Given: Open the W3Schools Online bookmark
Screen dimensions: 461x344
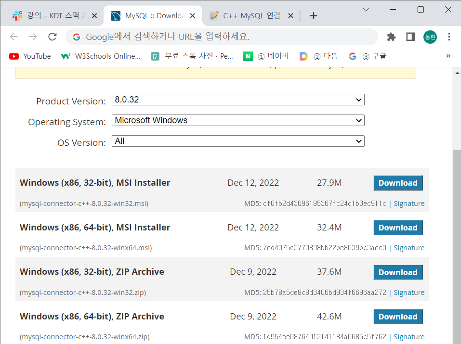Looking at the screenshot, I should [x=101, y=56].
